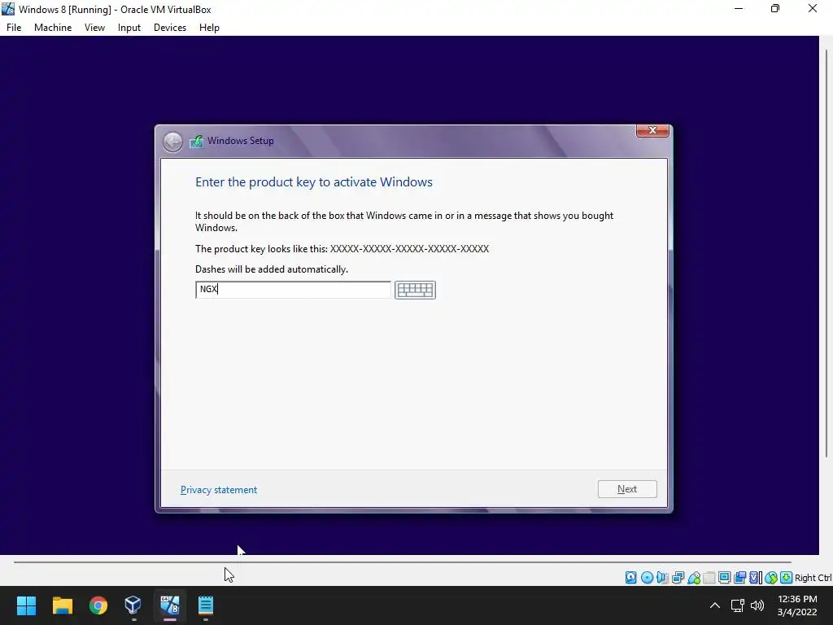The width and height of the screenshot is (833, 625).
Task: Open the View menu
Action: click(94, 28)
